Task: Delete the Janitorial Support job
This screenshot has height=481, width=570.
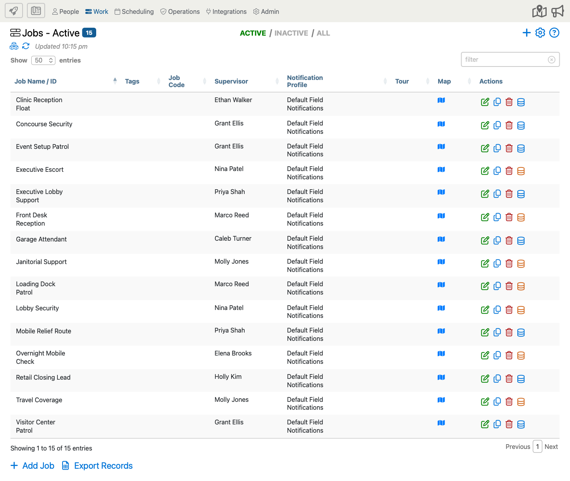Action: click(x=509, y=264)
